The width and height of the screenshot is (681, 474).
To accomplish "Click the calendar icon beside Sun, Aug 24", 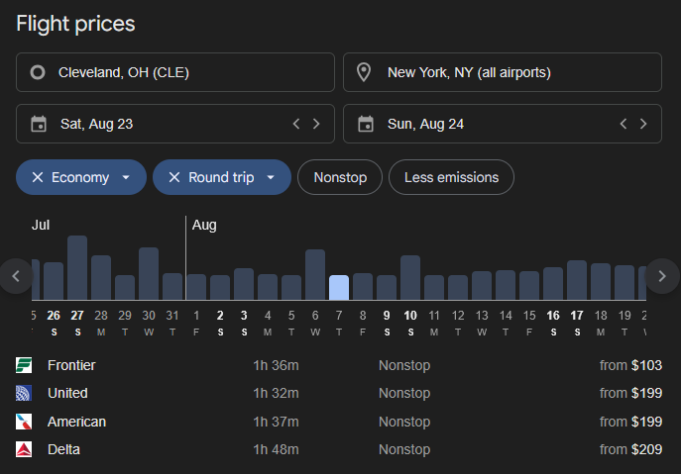I will [x=366, y=124].
